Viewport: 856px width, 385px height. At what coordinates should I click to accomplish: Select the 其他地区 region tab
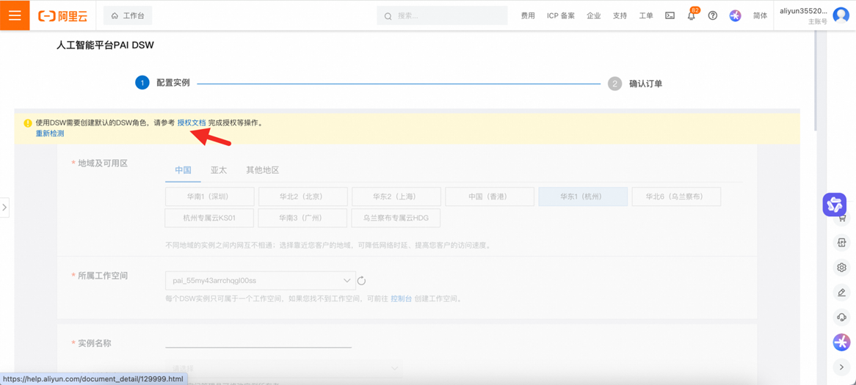tap(263, 170)
